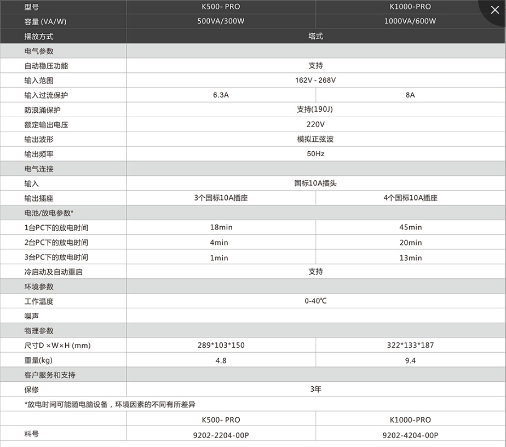
Task: Select the 1000VA/600W capacity cell
Action: point(410,21)
